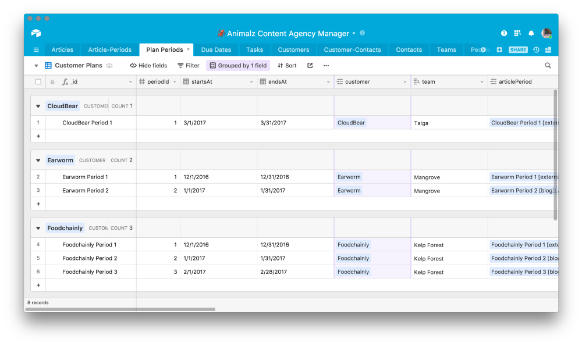Open revision history clock icon
This screenshot has height=346, width=582.
tap(536, 49)
